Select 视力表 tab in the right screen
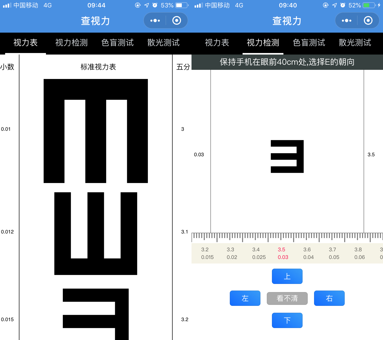 (x=217, y=43)
